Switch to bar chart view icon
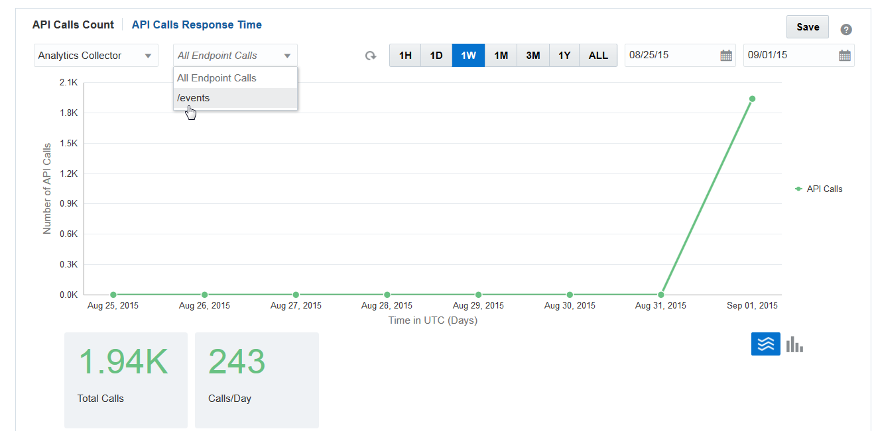This screenshot has width=872, height=431. 794,344
